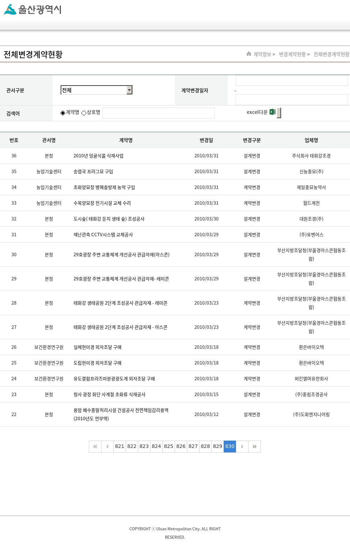Open the 관서구분 dropdown showing 전체
Screen dimensions: 350x551
pyautogui.click(x=96, y=90)
